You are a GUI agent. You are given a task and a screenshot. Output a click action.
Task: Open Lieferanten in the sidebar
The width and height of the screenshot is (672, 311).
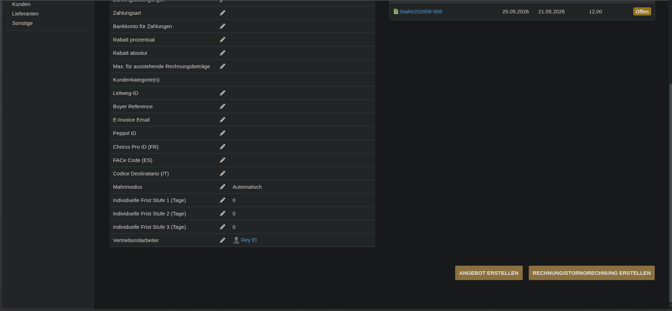coord(25,14)
